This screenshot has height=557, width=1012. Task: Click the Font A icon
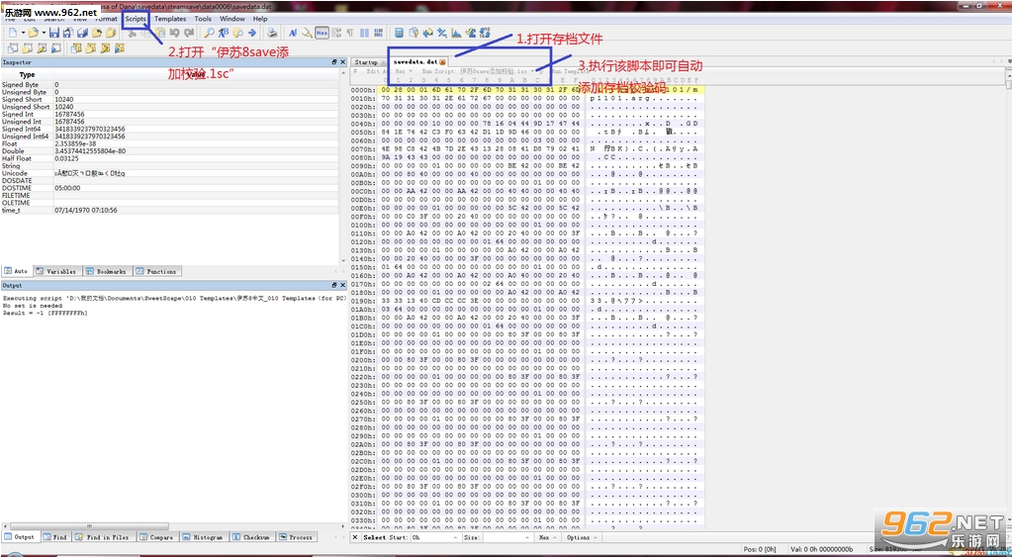pyautogui.click(x=293, y=33)
